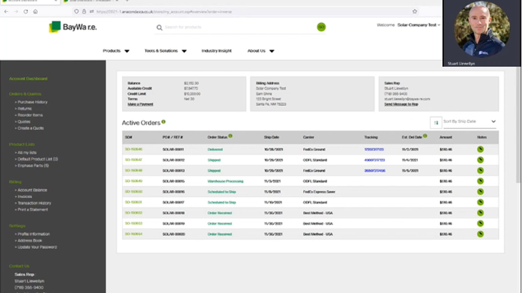
Task: Click the search magnifier icon
Action: point(159,27)
